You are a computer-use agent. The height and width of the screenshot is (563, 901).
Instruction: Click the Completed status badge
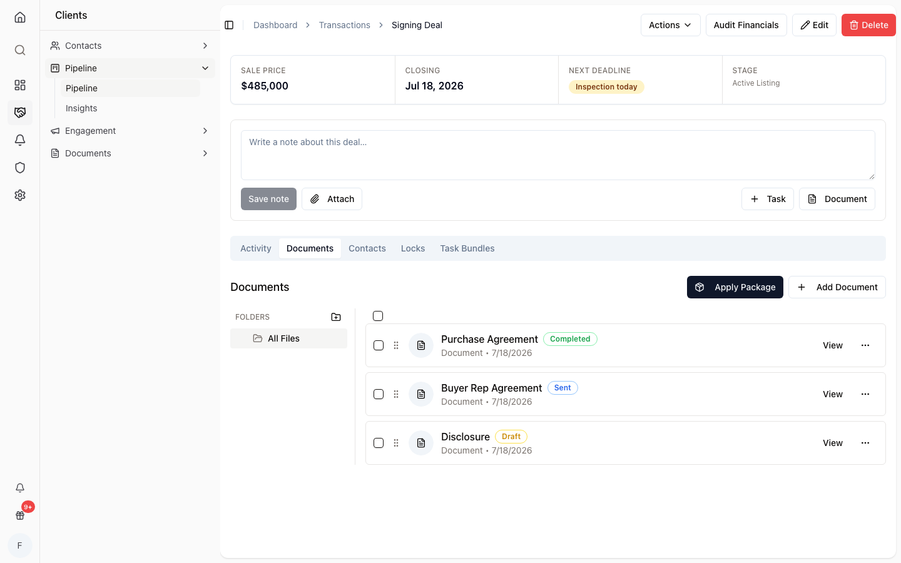tap(570, 339)
